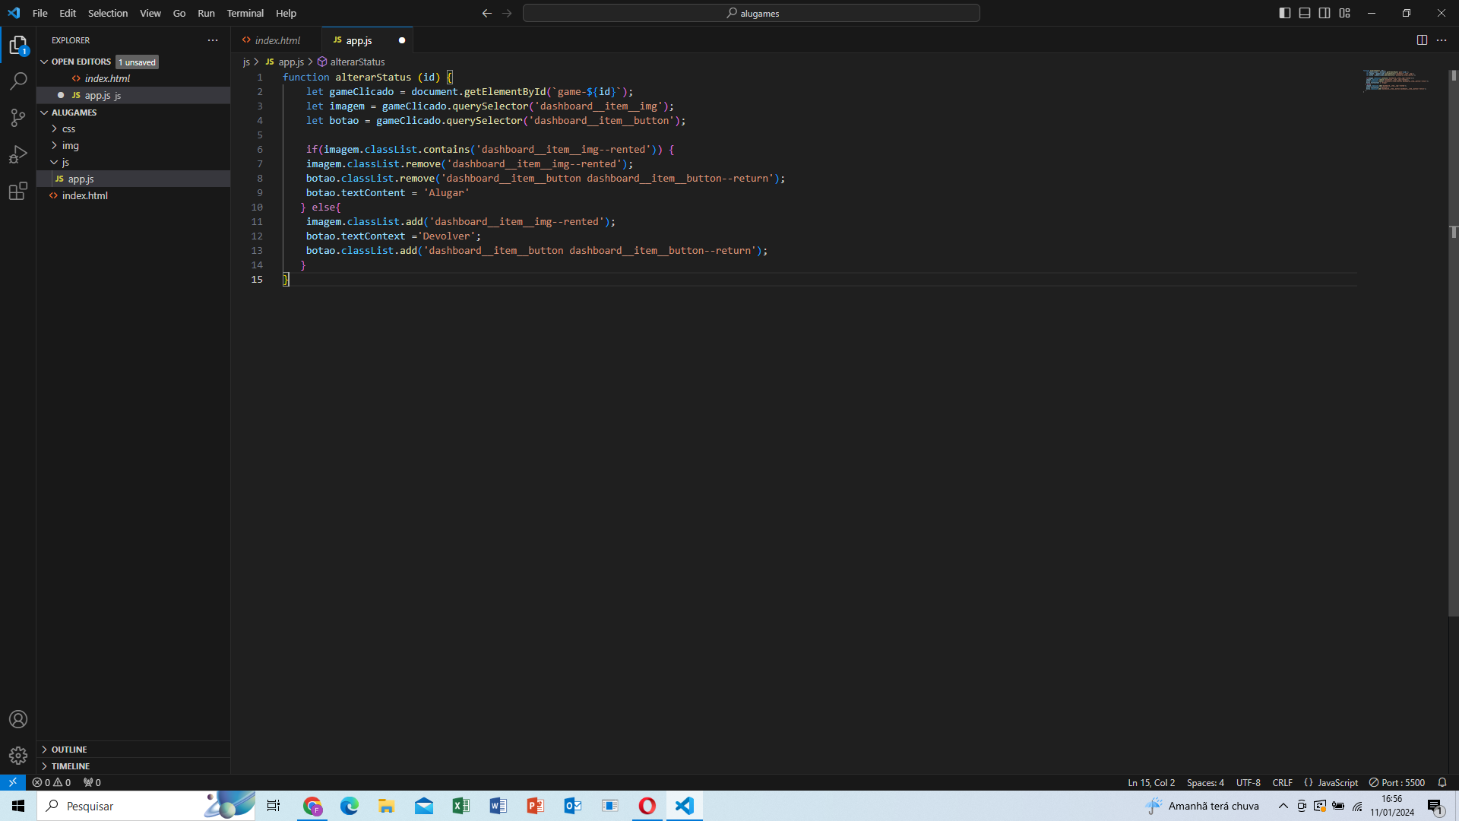Viewport: 1459px width, 821px height.
Task: Click the ports forwarded indicator showing 0
Action: (x=92, y=782)
